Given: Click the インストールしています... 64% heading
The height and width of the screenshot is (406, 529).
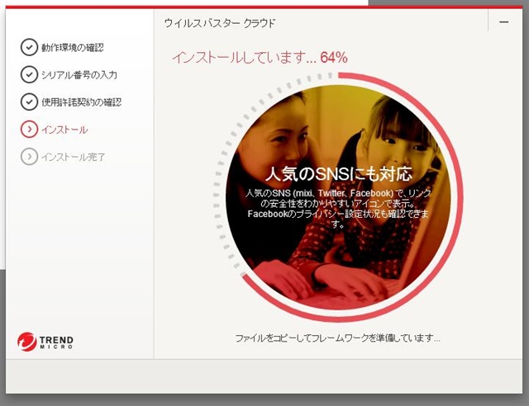Looking at the screenshot, I should pyautogui.click(x=260, y=58).
